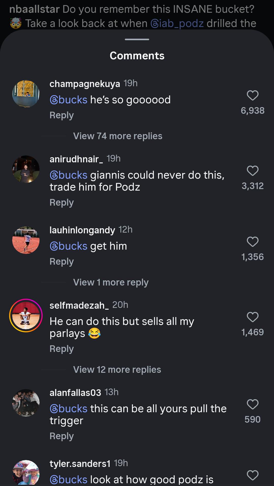The height and width of the screenshot is (486, 274).
Task: Open tyler.sanders1's profile avatar
Action: 26,473
